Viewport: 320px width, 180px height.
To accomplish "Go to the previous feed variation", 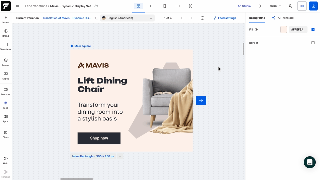I will click(183, 18).
